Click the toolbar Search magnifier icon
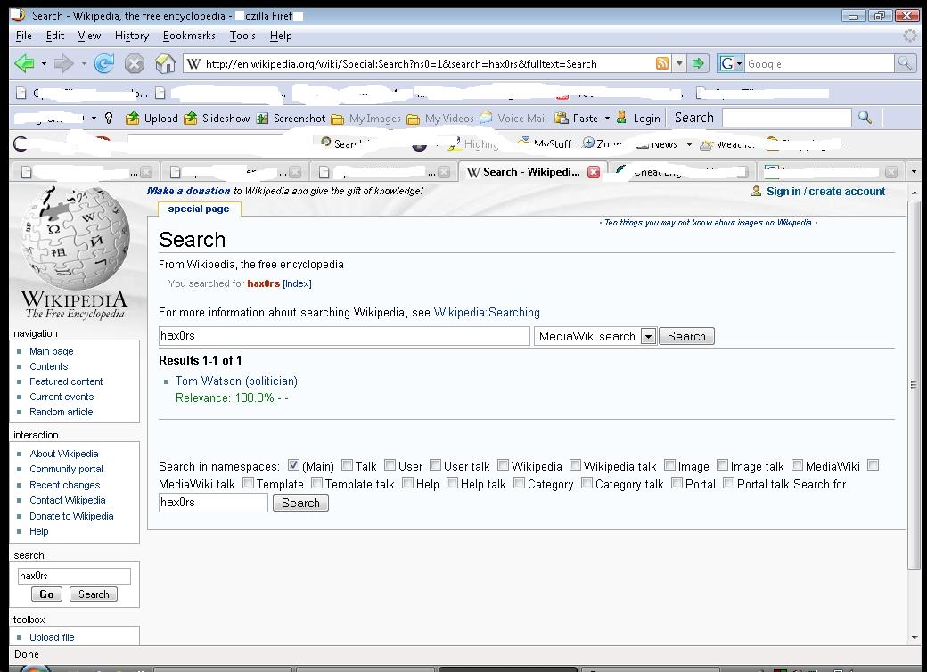 (865, 118)
